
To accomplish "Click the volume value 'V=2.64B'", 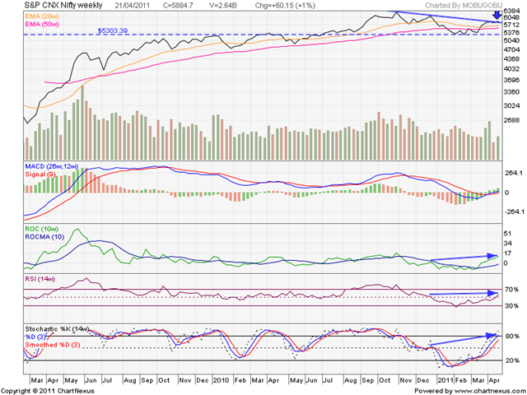I will click(222, 6).
